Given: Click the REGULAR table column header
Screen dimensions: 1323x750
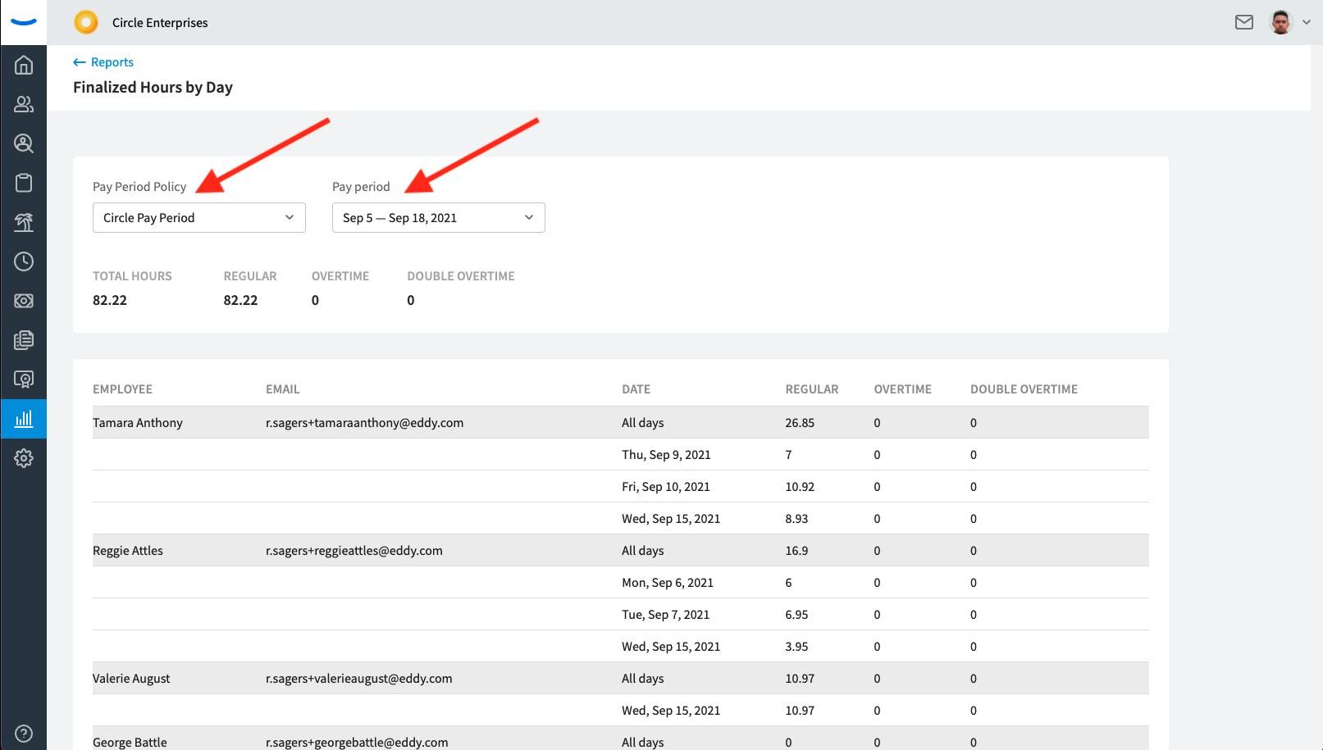Looking at the screenshot, I should click(812, 389).
